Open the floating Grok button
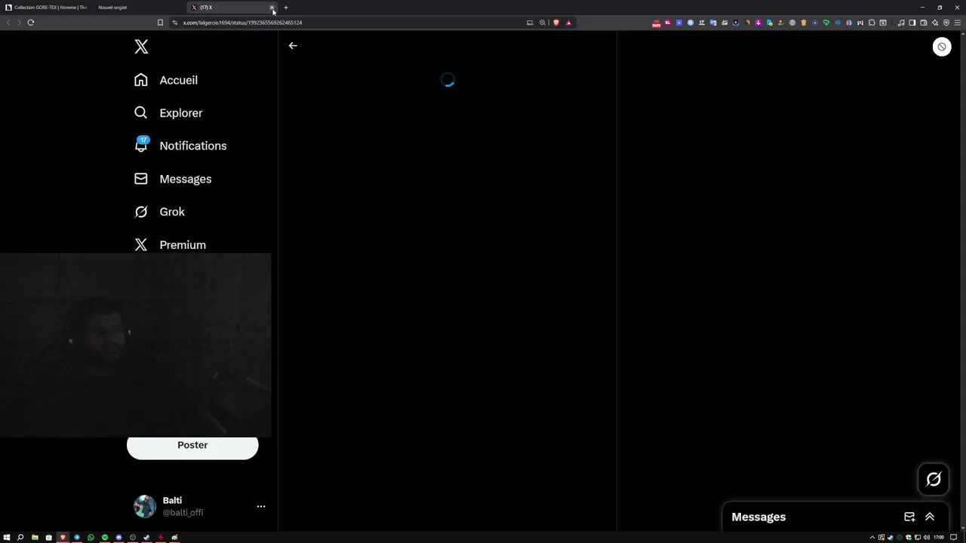 [x=934, y=479]
